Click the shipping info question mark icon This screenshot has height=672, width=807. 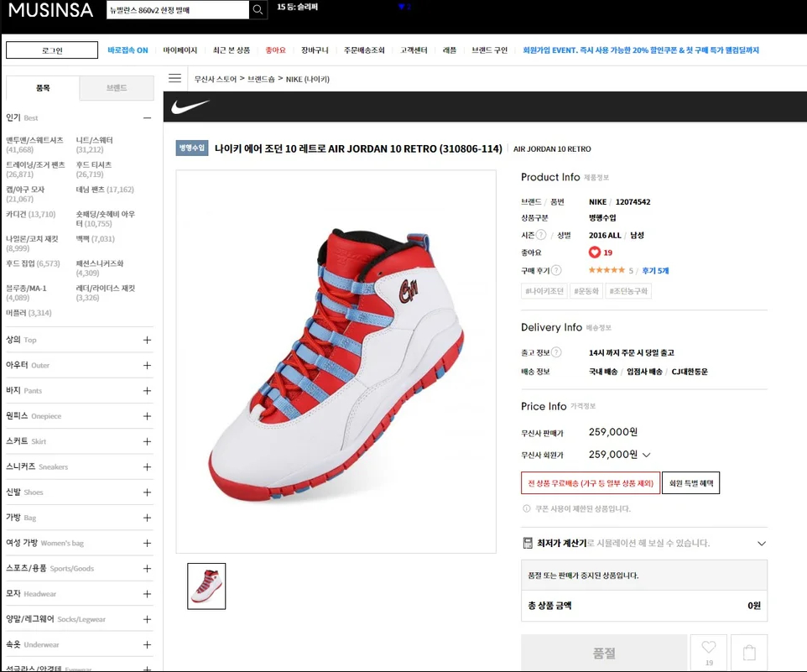pos(556,353)
